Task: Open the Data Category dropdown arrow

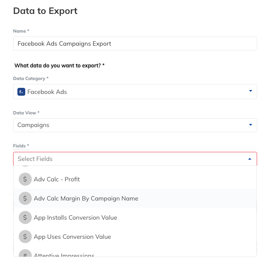Action: click(251, 91)
